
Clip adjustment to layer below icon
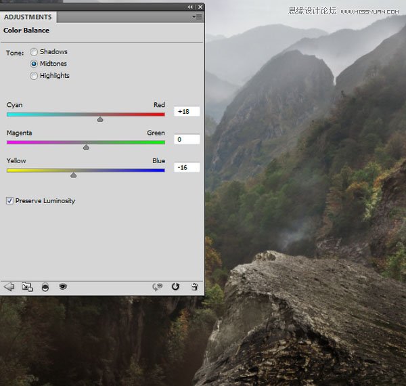coord(45,287)
